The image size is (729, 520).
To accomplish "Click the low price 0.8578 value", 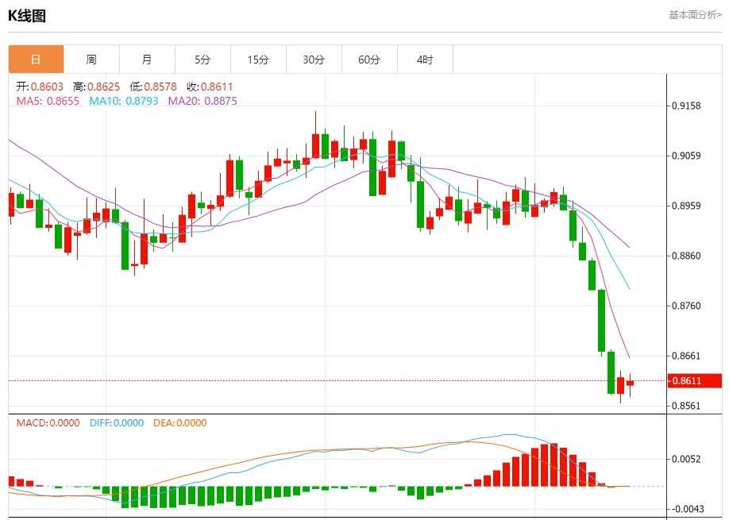I will click(x=160, y=87).
